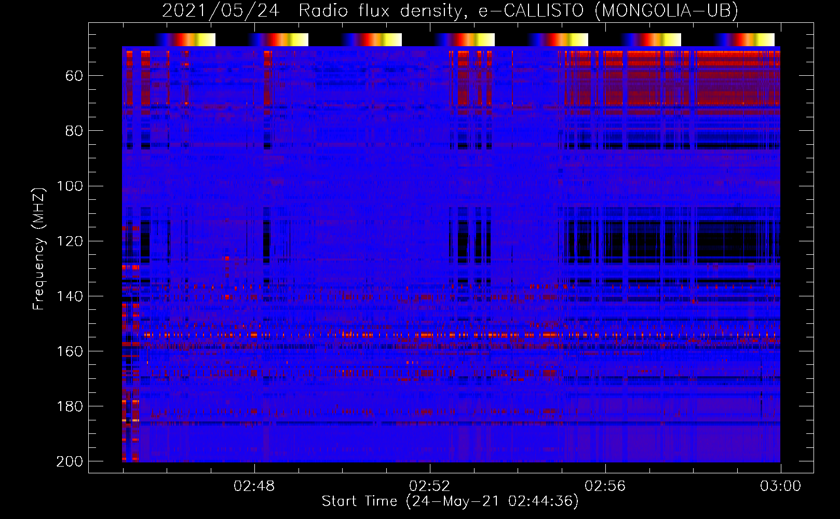Click the "Start Time (24-May-21 02:44:36)" axis label

pos(450,501)
